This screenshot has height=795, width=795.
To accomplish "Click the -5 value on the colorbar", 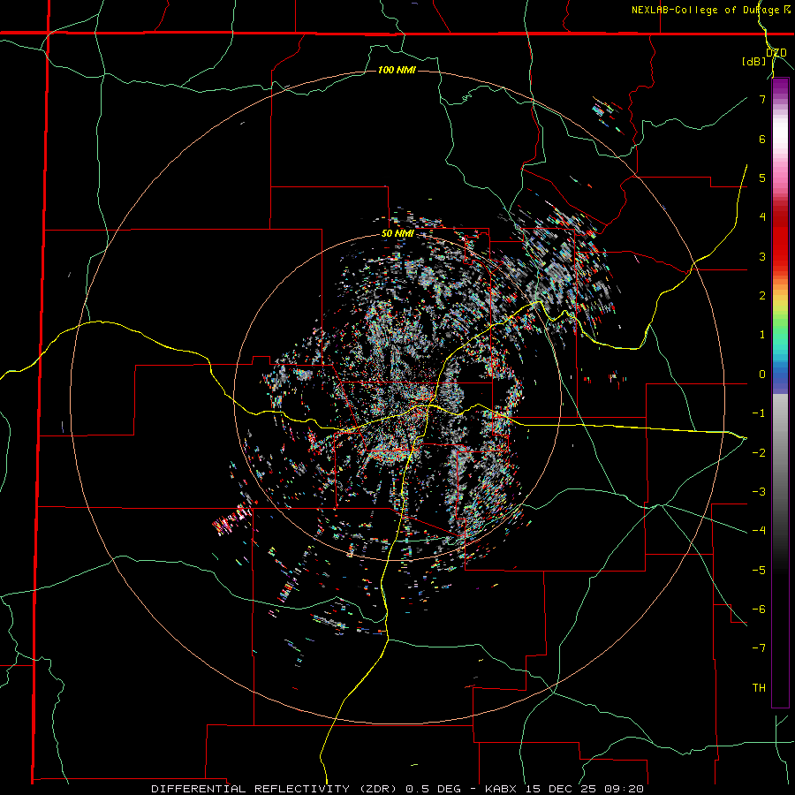I will (x=759, y=570).
